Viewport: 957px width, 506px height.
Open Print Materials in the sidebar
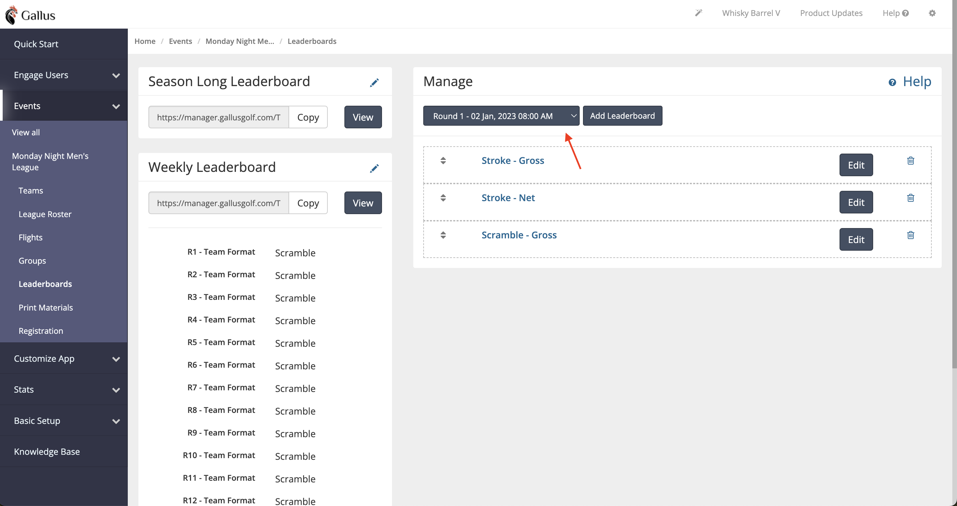46,308
